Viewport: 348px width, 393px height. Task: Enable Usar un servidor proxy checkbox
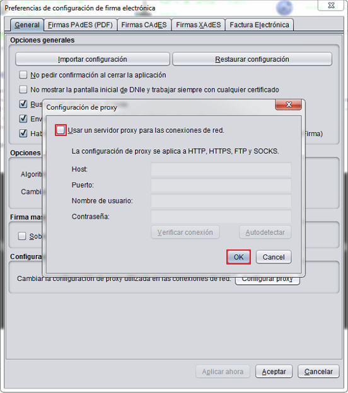coord(61,130)
